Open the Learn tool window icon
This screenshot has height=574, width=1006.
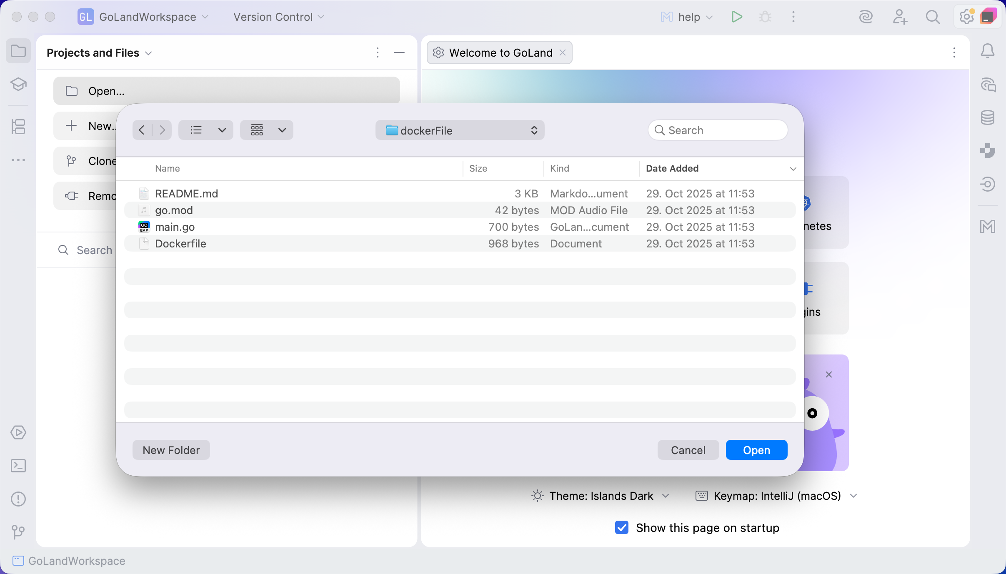click(x=18, y=85)
